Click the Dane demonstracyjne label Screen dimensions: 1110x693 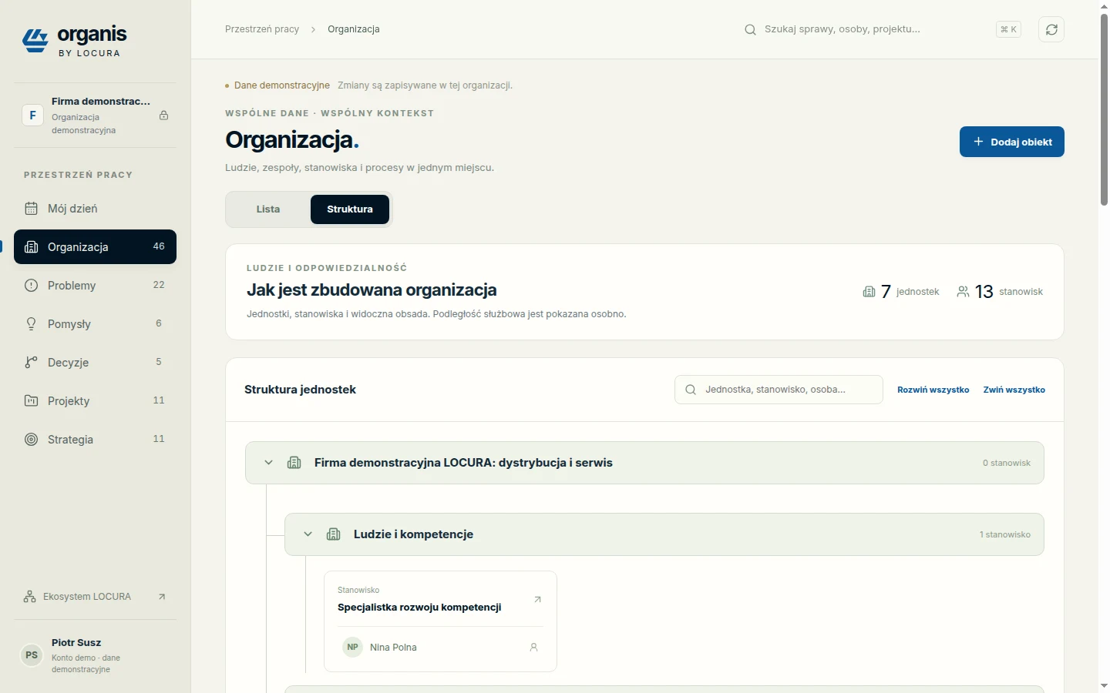point(282,85)
